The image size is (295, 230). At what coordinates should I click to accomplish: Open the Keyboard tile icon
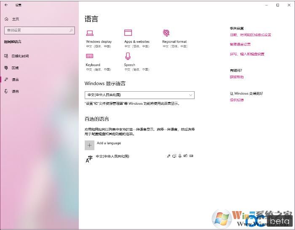90,56
